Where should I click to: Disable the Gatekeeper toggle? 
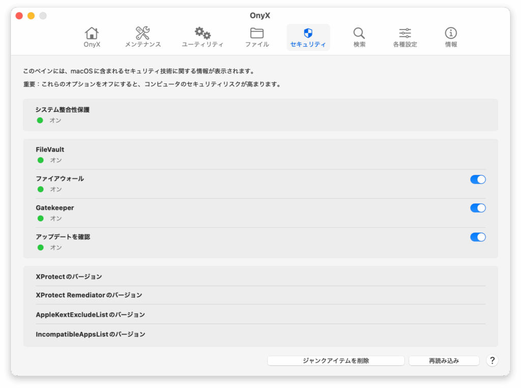478,208
